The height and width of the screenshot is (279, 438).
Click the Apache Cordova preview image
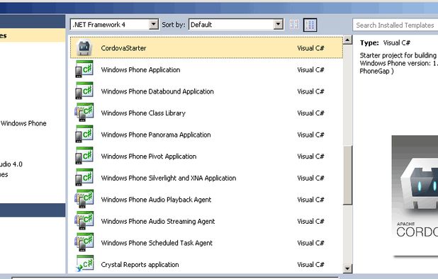coord(415,195)
